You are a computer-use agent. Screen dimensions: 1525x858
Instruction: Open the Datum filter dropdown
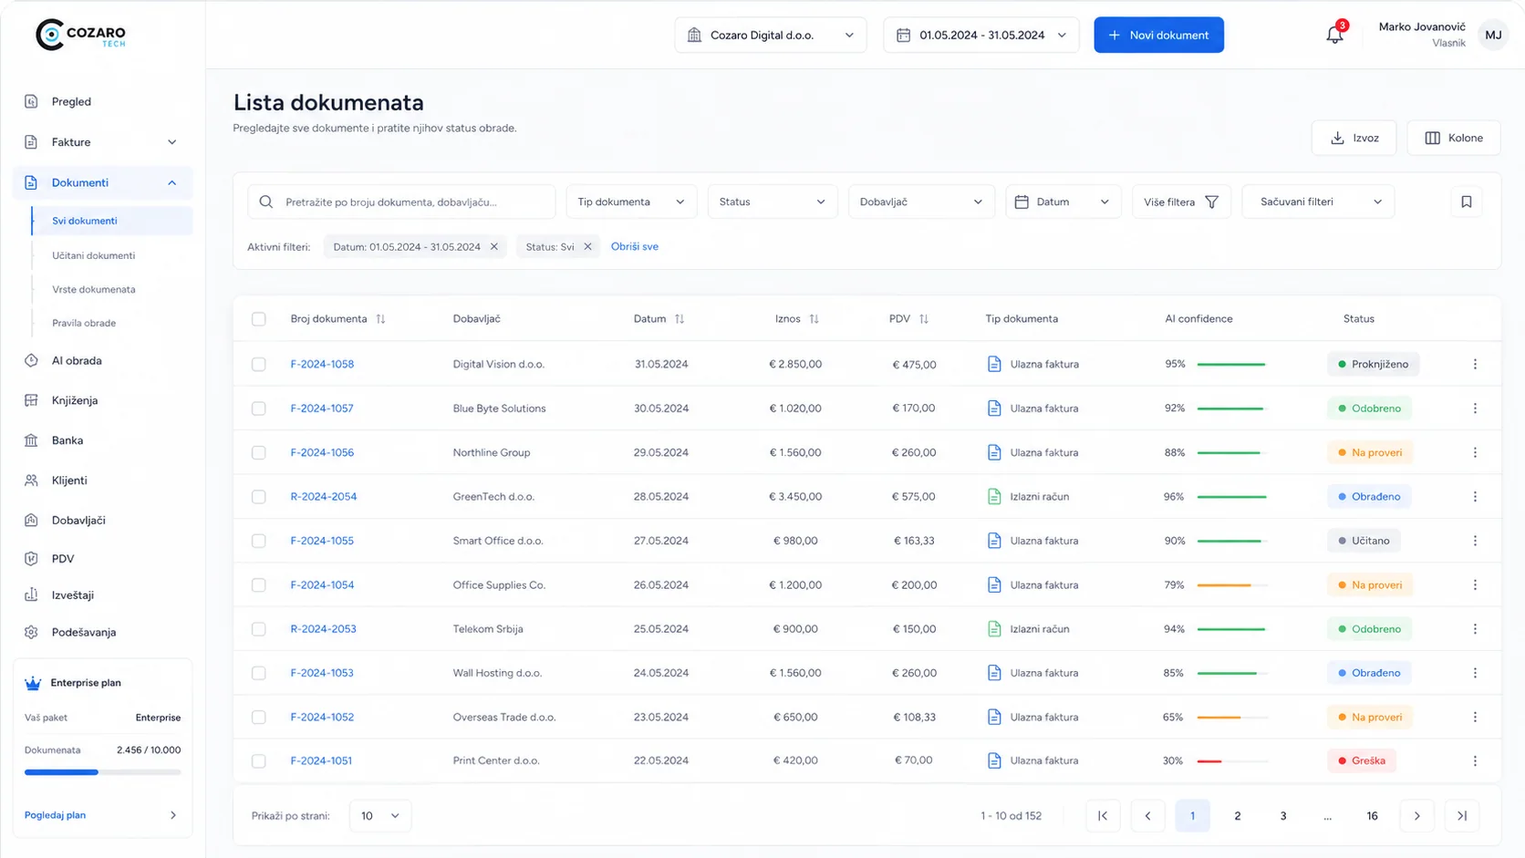[1063, 202]
